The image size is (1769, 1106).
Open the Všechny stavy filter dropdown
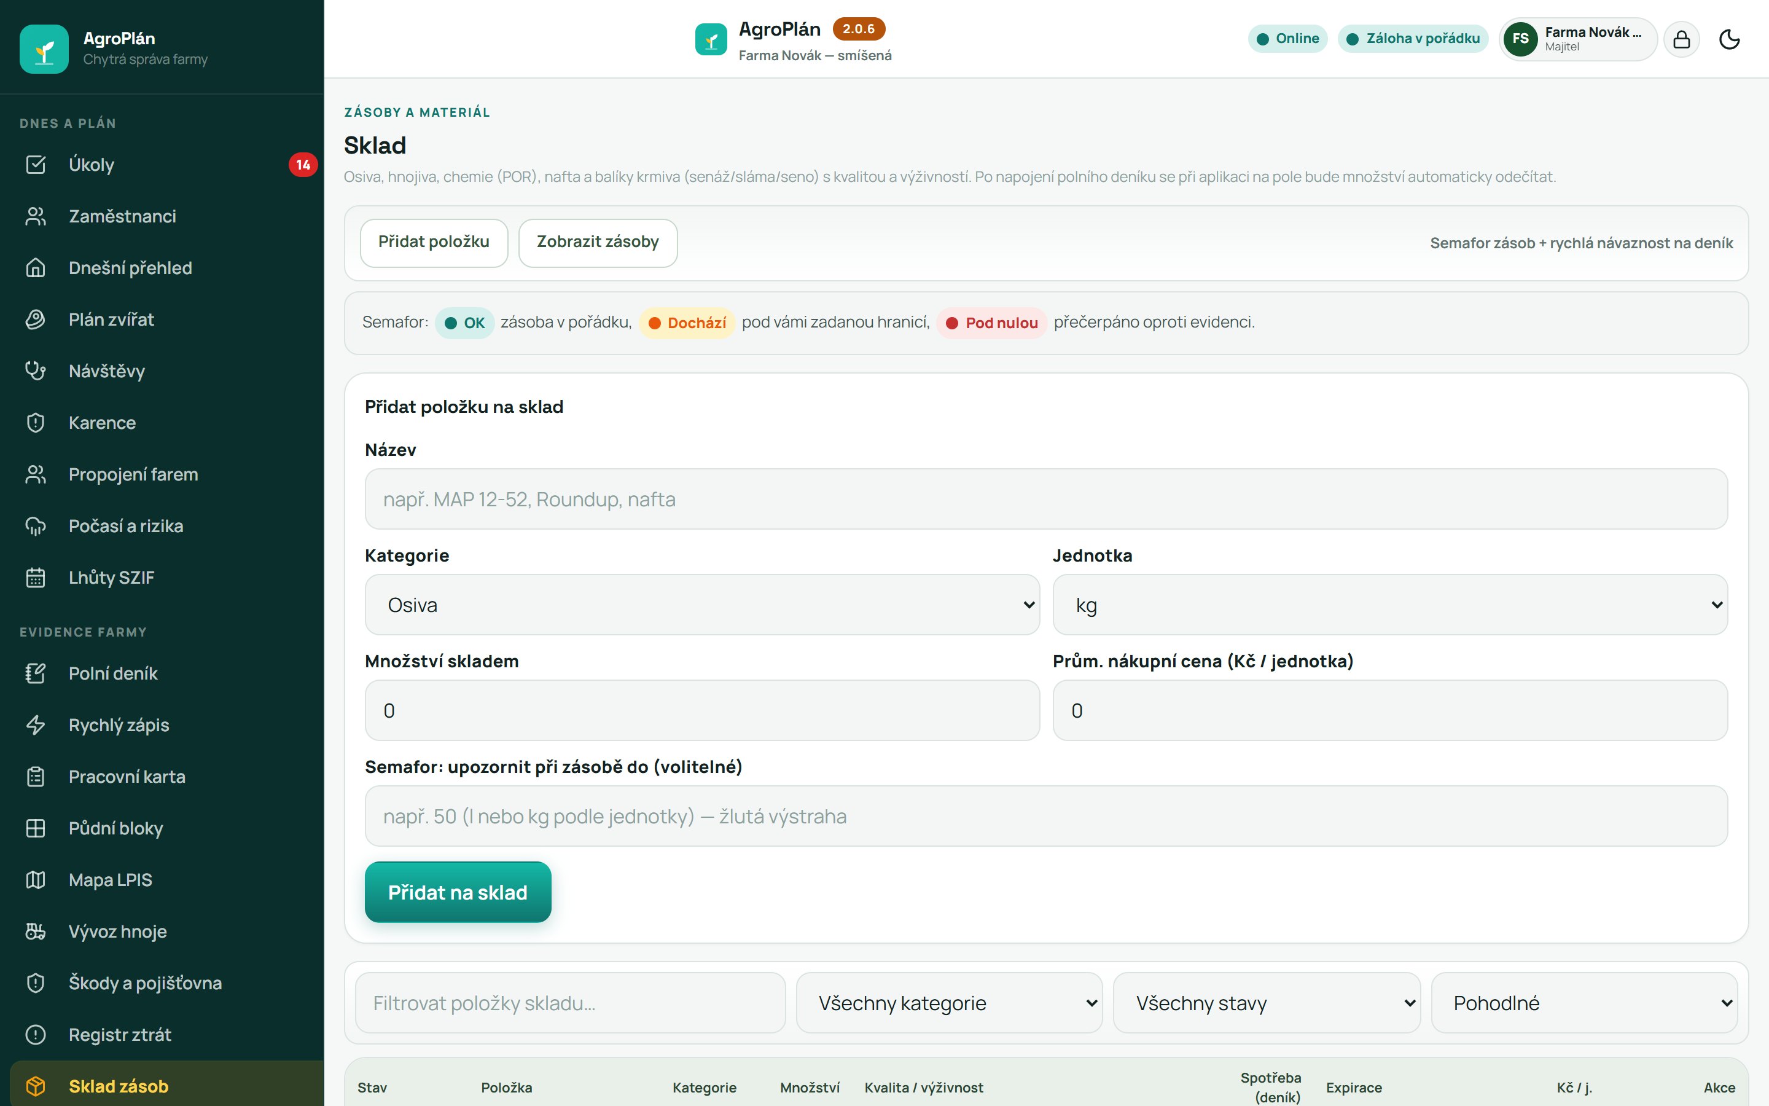1267,1003
